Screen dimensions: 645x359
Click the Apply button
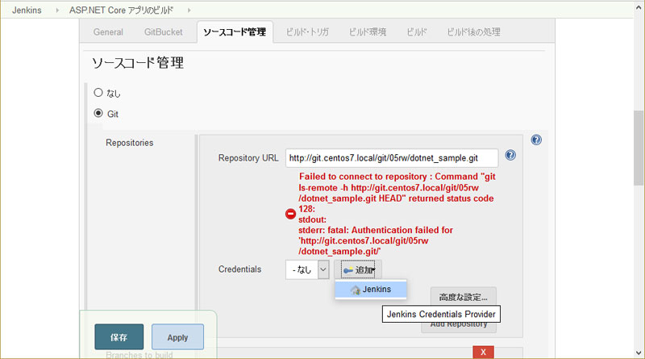[x=177, y=337]
